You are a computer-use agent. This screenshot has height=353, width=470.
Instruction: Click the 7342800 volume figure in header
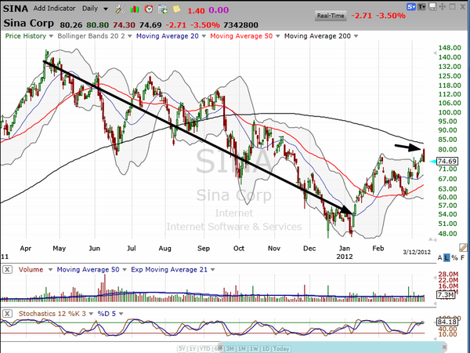coord(240,25)
